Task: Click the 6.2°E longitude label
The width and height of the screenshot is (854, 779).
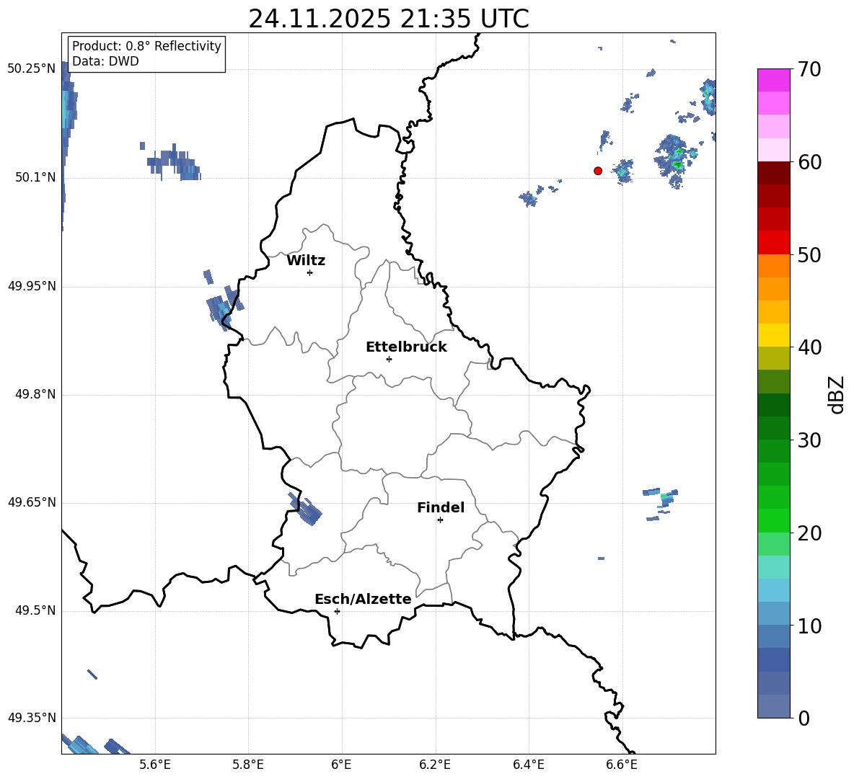Action: point(435,765)
